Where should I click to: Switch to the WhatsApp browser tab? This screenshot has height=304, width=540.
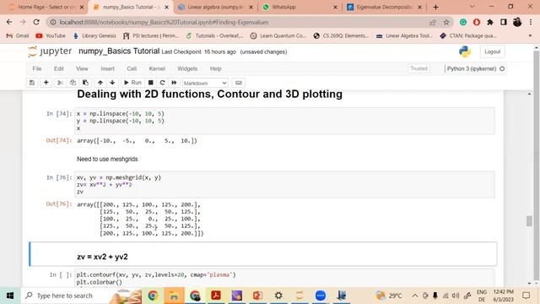(x=300, y=7)
